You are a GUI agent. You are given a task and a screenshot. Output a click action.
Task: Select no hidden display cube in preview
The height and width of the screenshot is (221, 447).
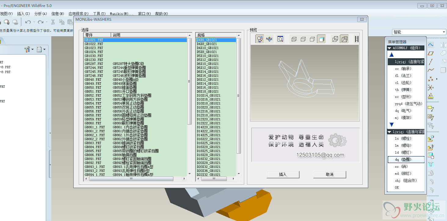[312, 39]
